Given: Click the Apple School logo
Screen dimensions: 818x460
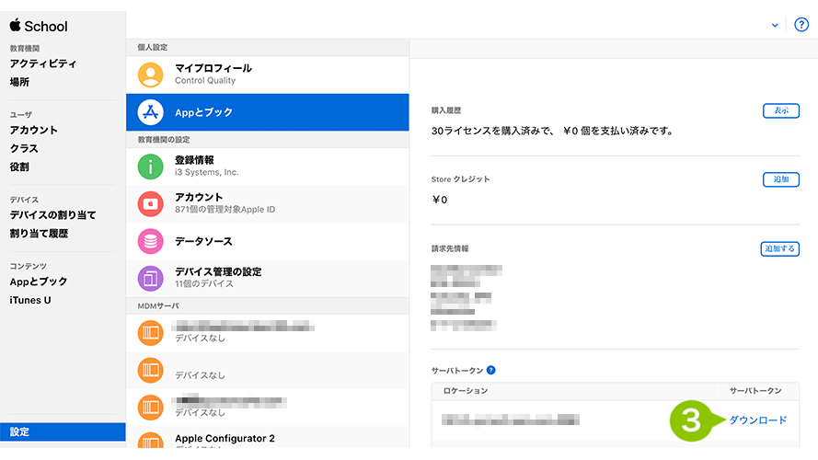Looking at the screenshot, I should click(39, 26).
